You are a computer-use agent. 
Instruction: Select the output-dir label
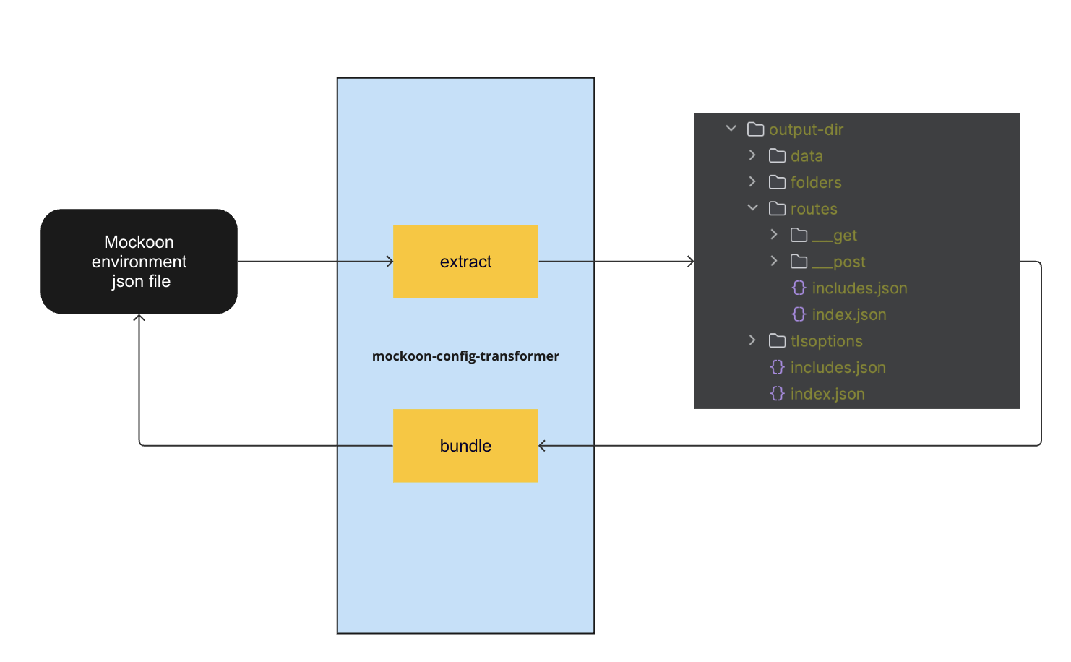807,130
